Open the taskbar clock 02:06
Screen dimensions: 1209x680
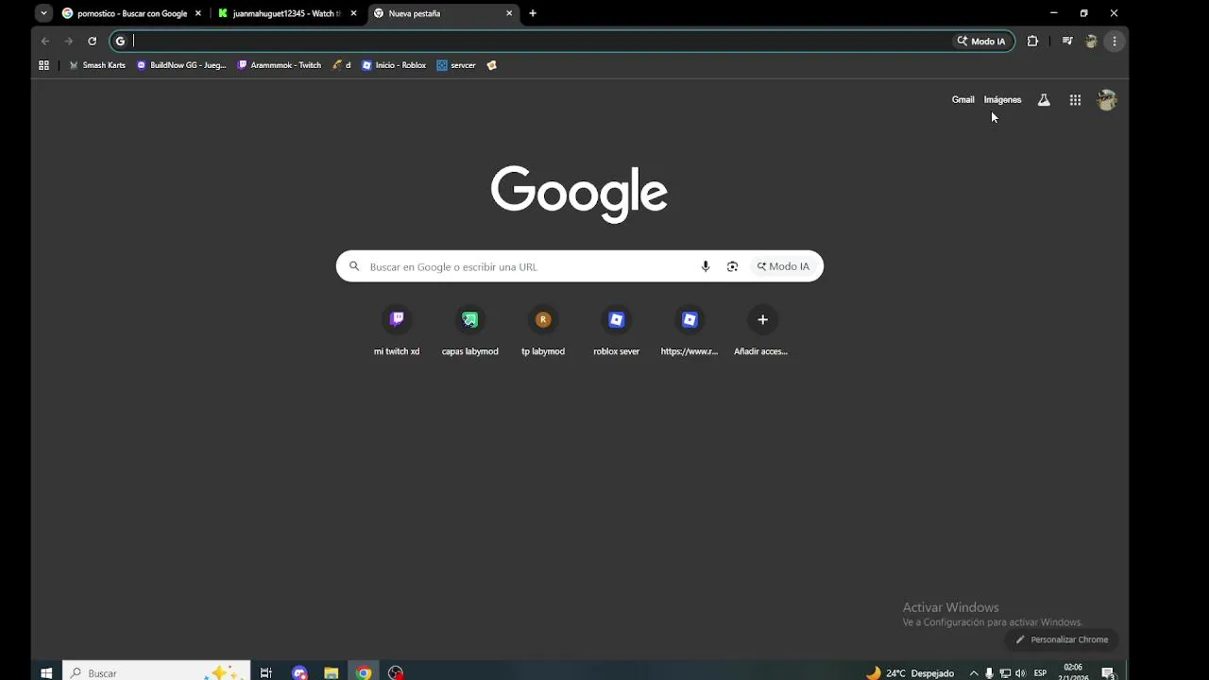click(x=1073, y=671)
